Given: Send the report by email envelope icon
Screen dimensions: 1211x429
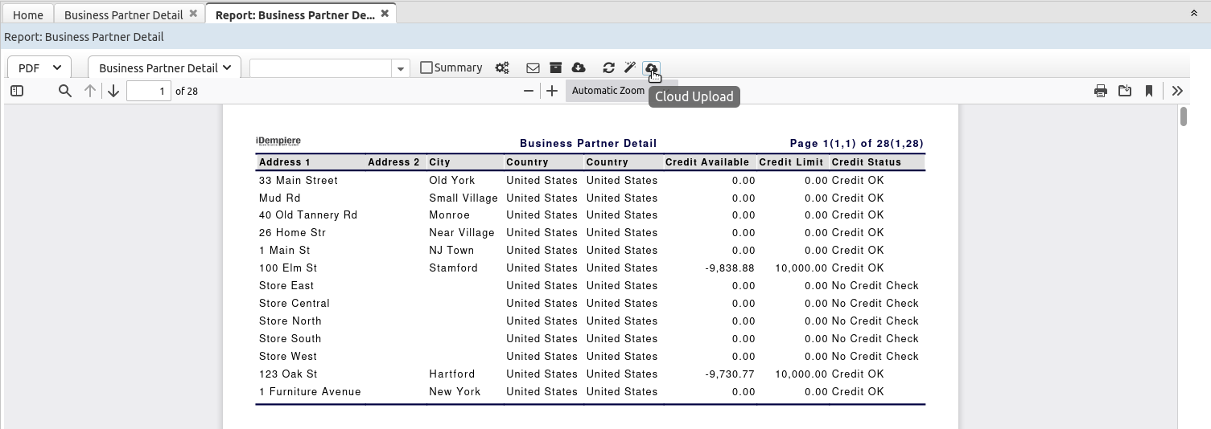Looking at the screenshot, I should 533,68.
